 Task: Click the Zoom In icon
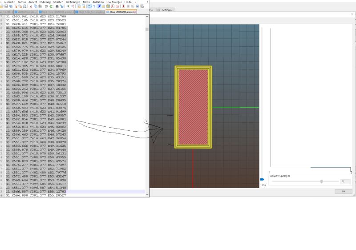coord(68,6)
